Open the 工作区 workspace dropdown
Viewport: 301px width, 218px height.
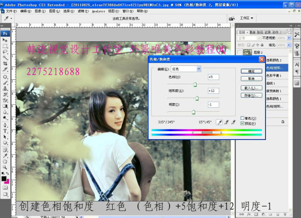point(247,18)
